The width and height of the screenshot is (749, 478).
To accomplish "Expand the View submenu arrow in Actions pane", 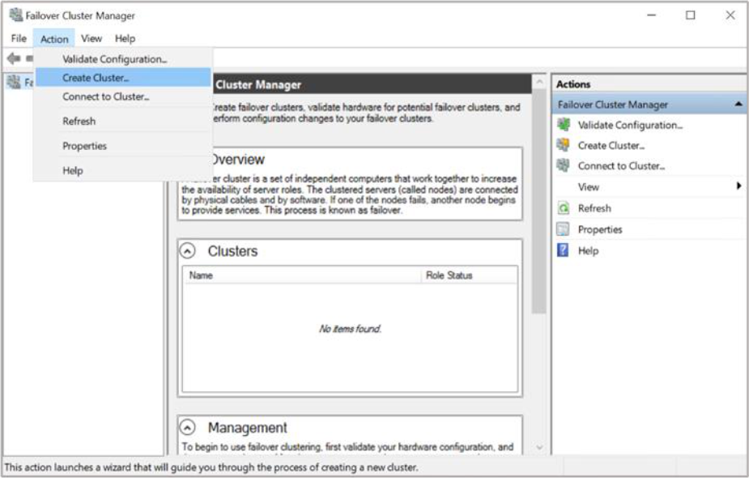I will (x=738, y=186).
